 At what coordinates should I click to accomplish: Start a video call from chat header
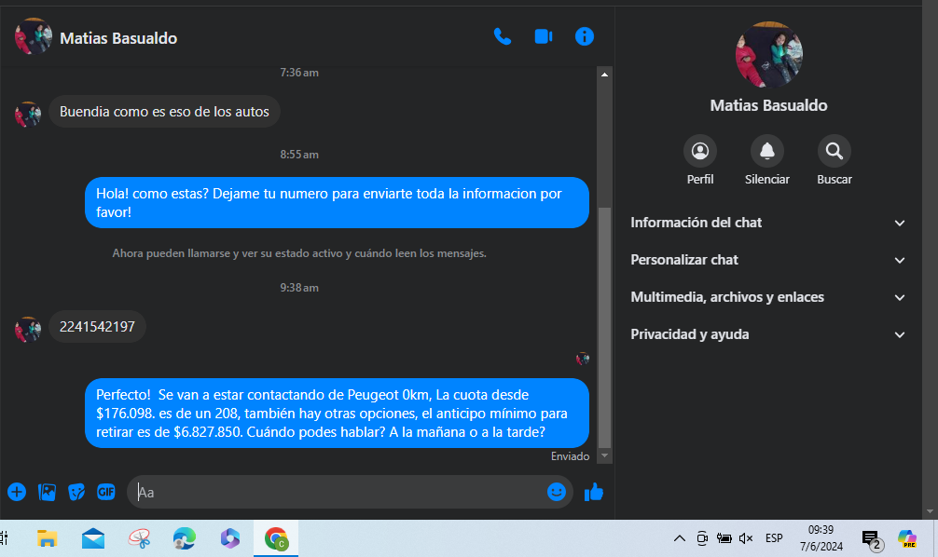(x=544, y=37)
